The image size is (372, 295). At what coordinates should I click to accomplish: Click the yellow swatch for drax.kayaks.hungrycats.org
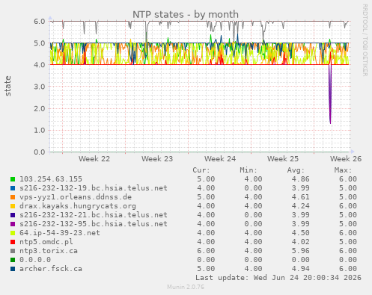[13, 206]
